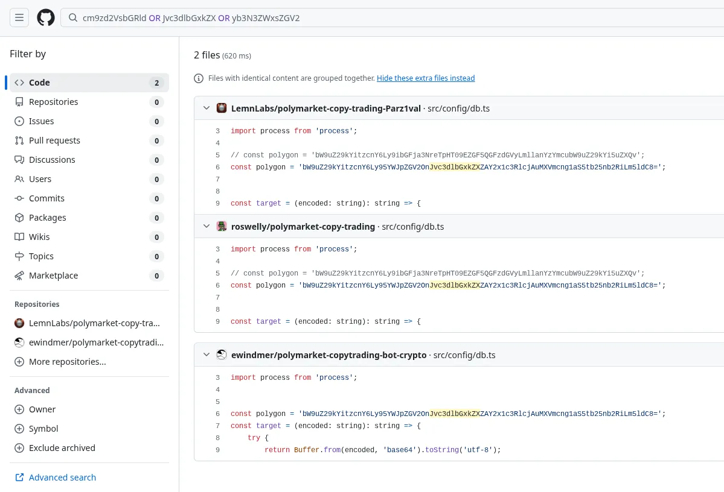724x492 pixels.
Task: Click the GitHub logo
Action: (45, 17)
